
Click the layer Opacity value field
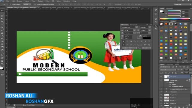tap(186, 70)
